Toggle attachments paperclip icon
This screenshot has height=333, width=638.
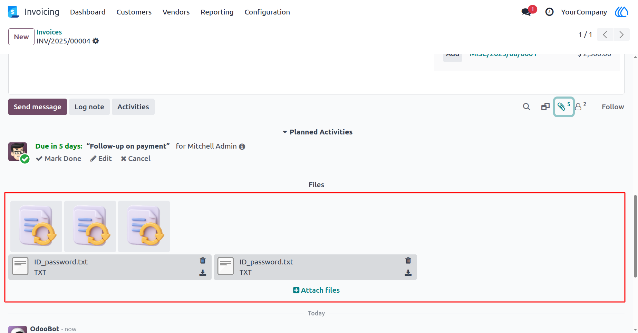click(564, 107)
